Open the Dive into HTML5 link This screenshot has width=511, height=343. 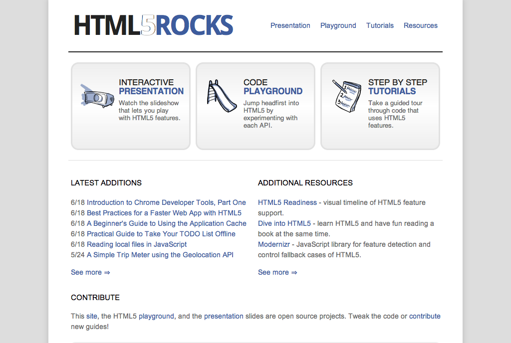pos(284,223)
